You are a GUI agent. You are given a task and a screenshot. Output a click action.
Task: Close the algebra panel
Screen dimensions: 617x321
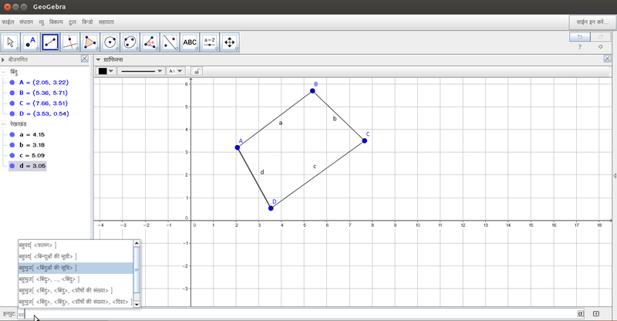(x=85, y=59)
